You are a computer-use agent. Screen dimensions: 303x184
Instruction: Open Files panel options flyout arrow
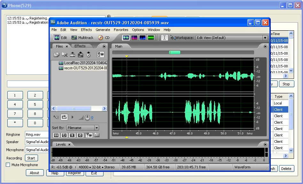pos(104,46)
